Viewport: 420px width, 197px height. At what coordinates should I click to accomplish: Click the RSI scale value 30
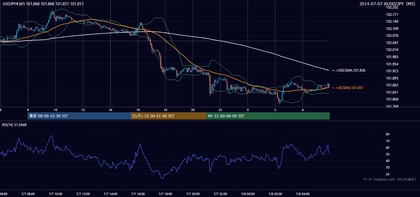click(x=388, y=167)
